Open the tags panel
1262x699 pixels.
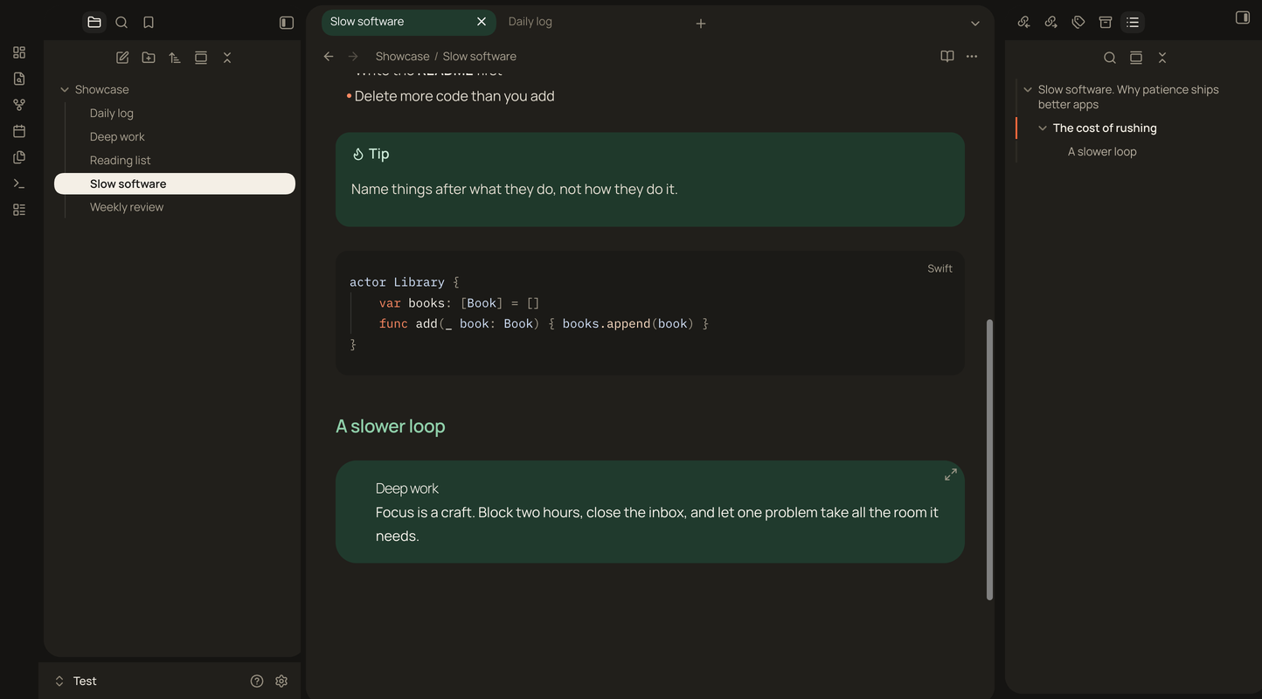pyautogui.click(x=1078, y=23)
